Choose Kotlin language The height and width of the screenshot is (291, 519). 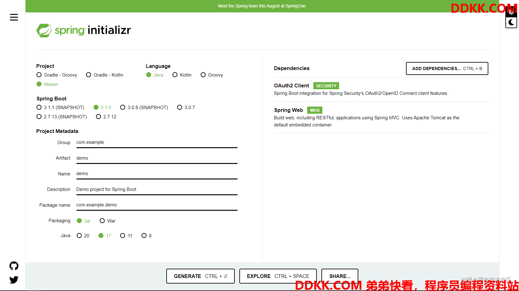(182, 75)
